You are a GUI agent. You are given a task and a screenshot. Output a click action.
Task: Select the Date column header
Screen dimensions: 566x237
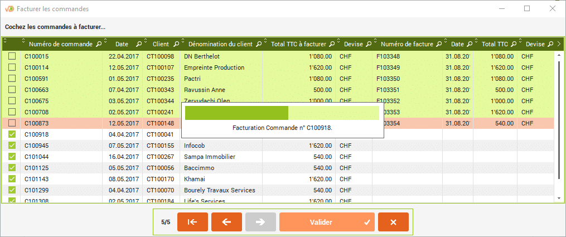(x=122, y=44)
